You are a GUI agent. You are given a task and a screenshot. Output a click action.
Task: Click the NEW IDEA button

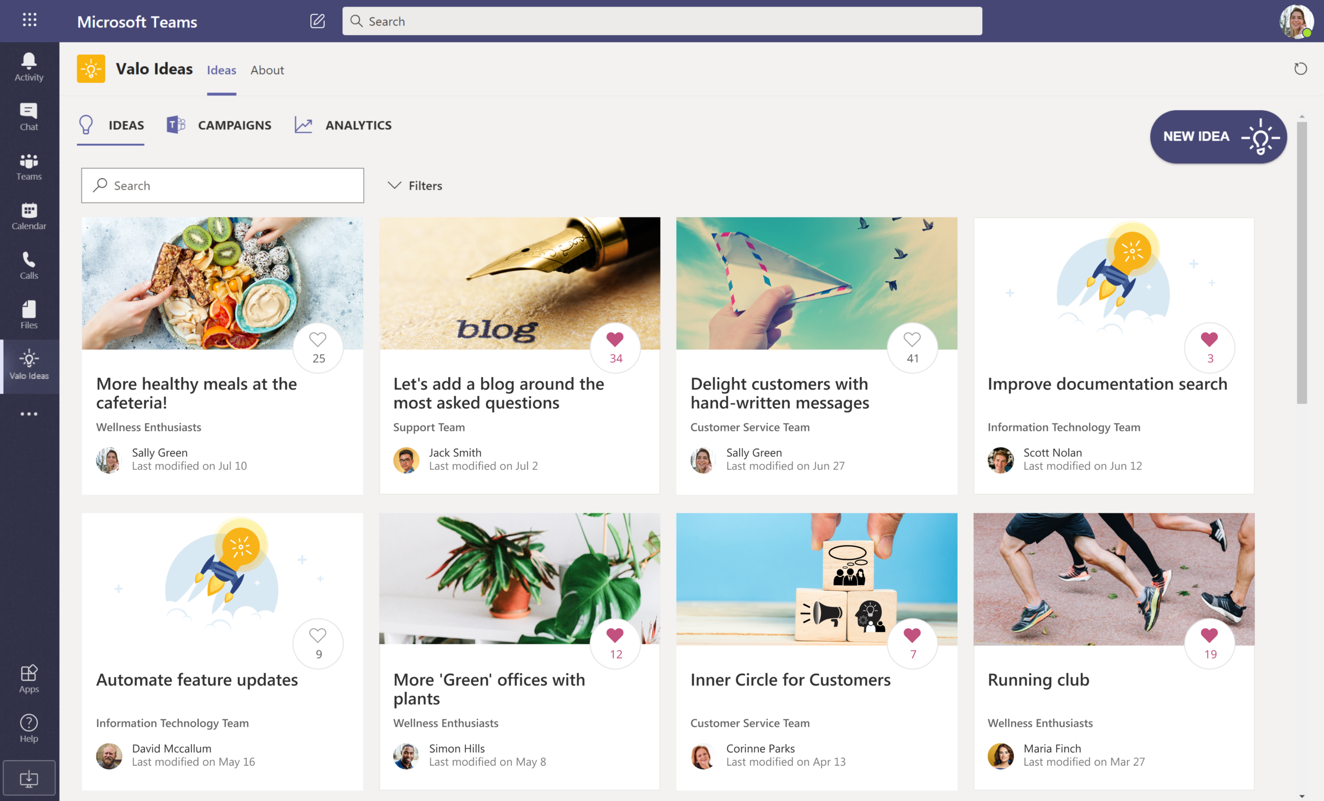(x=1218, y=137)
